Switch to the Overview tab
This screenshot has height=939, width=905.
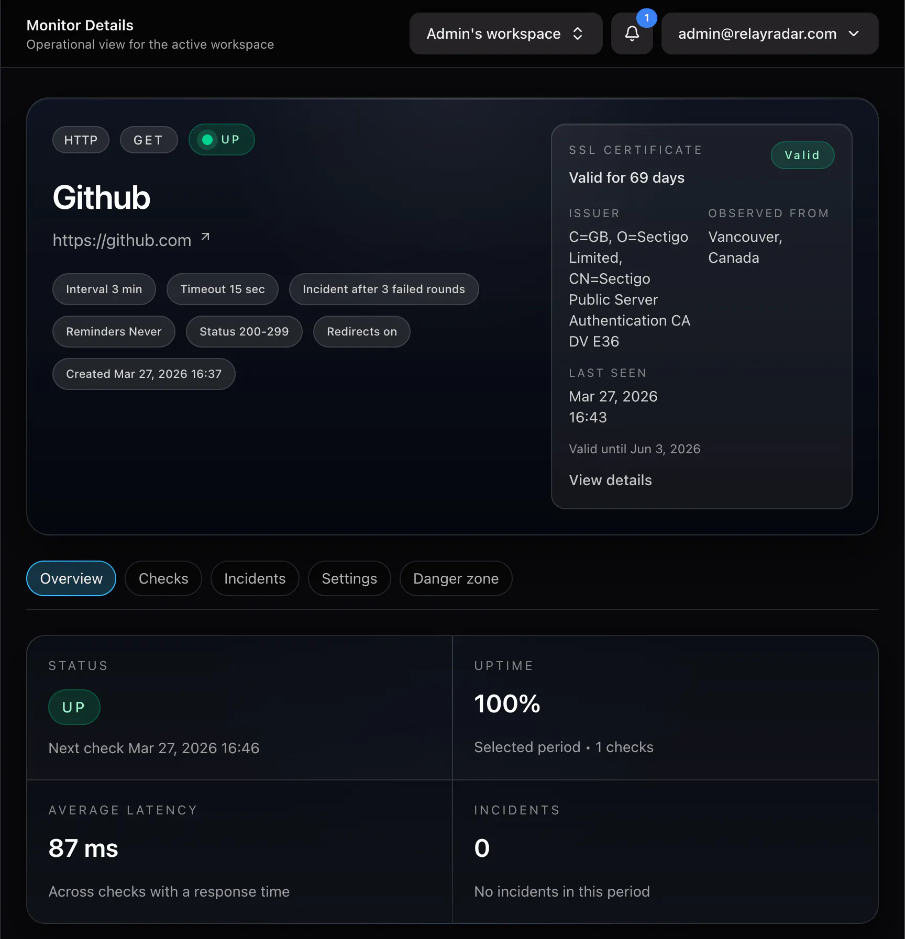point(71,578)
